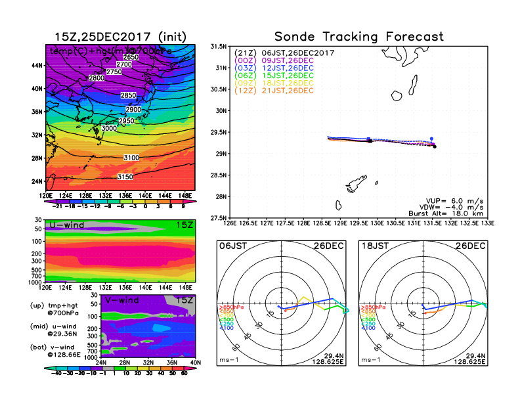Click legend entry '(06Z) 15JST,26DEC'

click(x=274, y=76)
